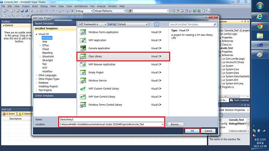Open Google Chrome from the taskbar
The height and width of the screenshot is (151, 269).
point(260,26)
